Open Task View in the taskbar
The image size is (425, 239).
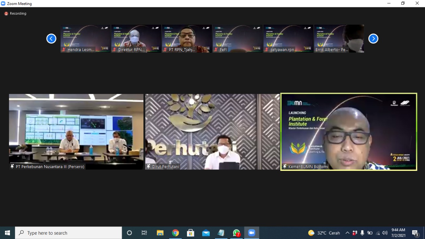pos(144,233)
